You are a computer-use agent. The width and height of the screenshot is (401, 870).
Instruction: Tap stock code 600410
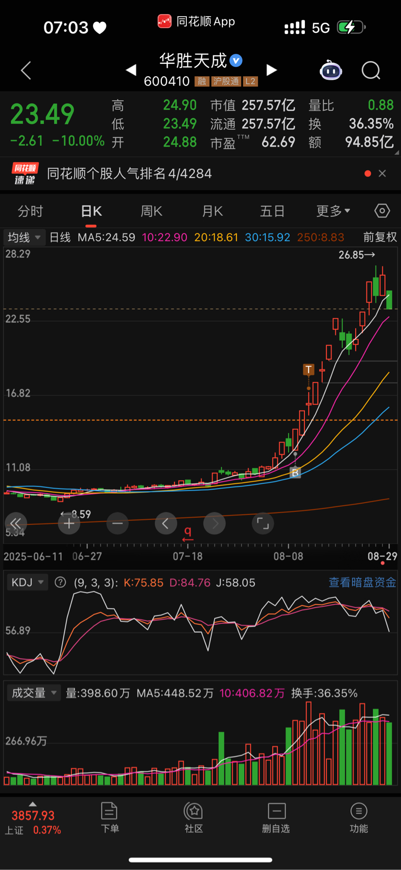pyautogui.click(x=167, y=81)
